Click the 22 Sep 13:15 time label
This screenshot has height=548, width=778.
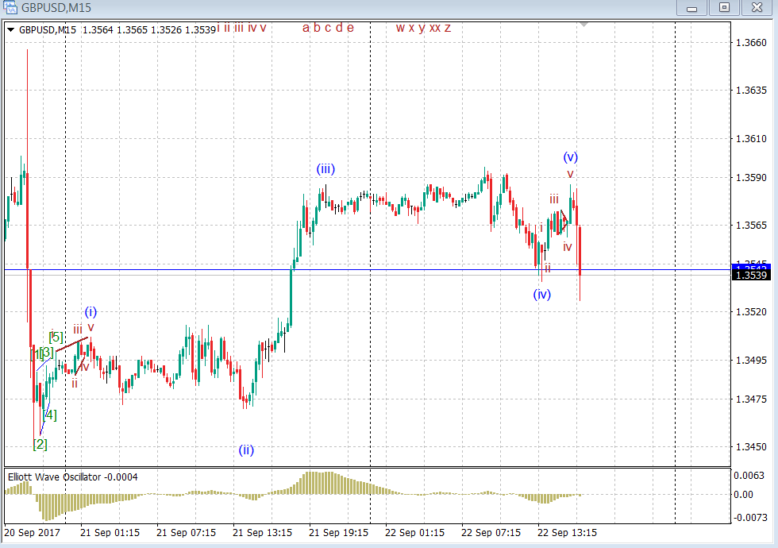pos(568,533)
